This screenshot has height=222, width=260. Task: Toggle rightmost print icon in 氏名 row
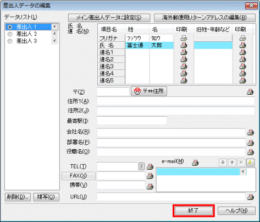tap(242, 45)
